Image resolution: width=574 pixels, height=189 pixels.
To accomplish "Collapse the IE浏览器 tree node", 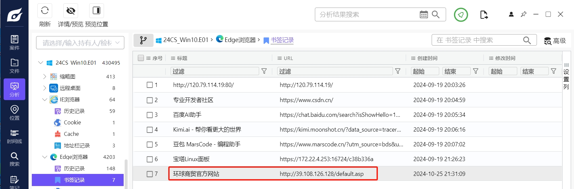I will [45, 99].
